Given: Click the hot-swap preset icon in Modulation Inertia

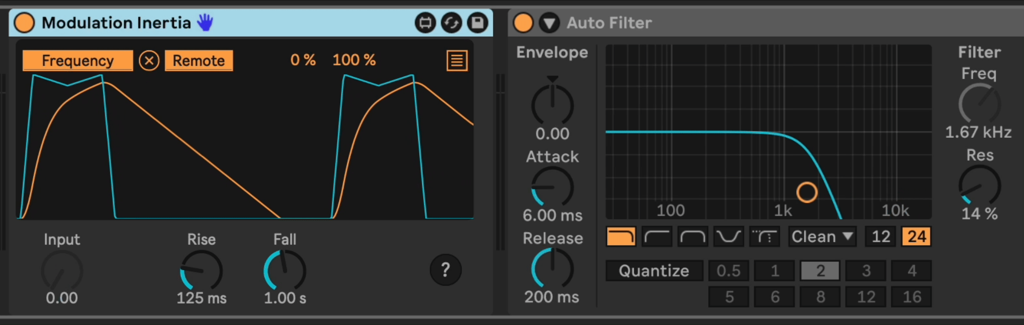Looking at the screenshot, I should (425, 23).
